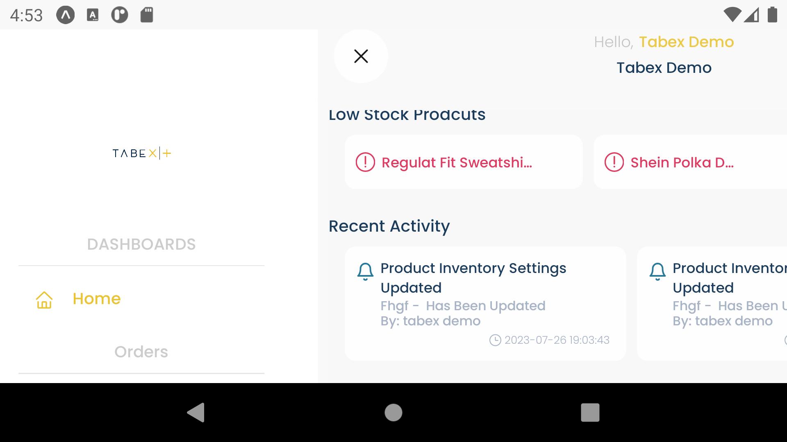The height and width of the screenshot is (442, 787).
Task: Click bell icon on first activity card
Action: (365, 272)
